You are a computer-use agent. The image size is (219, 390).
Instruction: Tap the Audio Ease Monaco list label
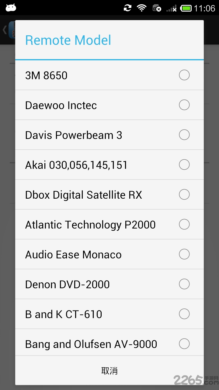pos(73,254)
